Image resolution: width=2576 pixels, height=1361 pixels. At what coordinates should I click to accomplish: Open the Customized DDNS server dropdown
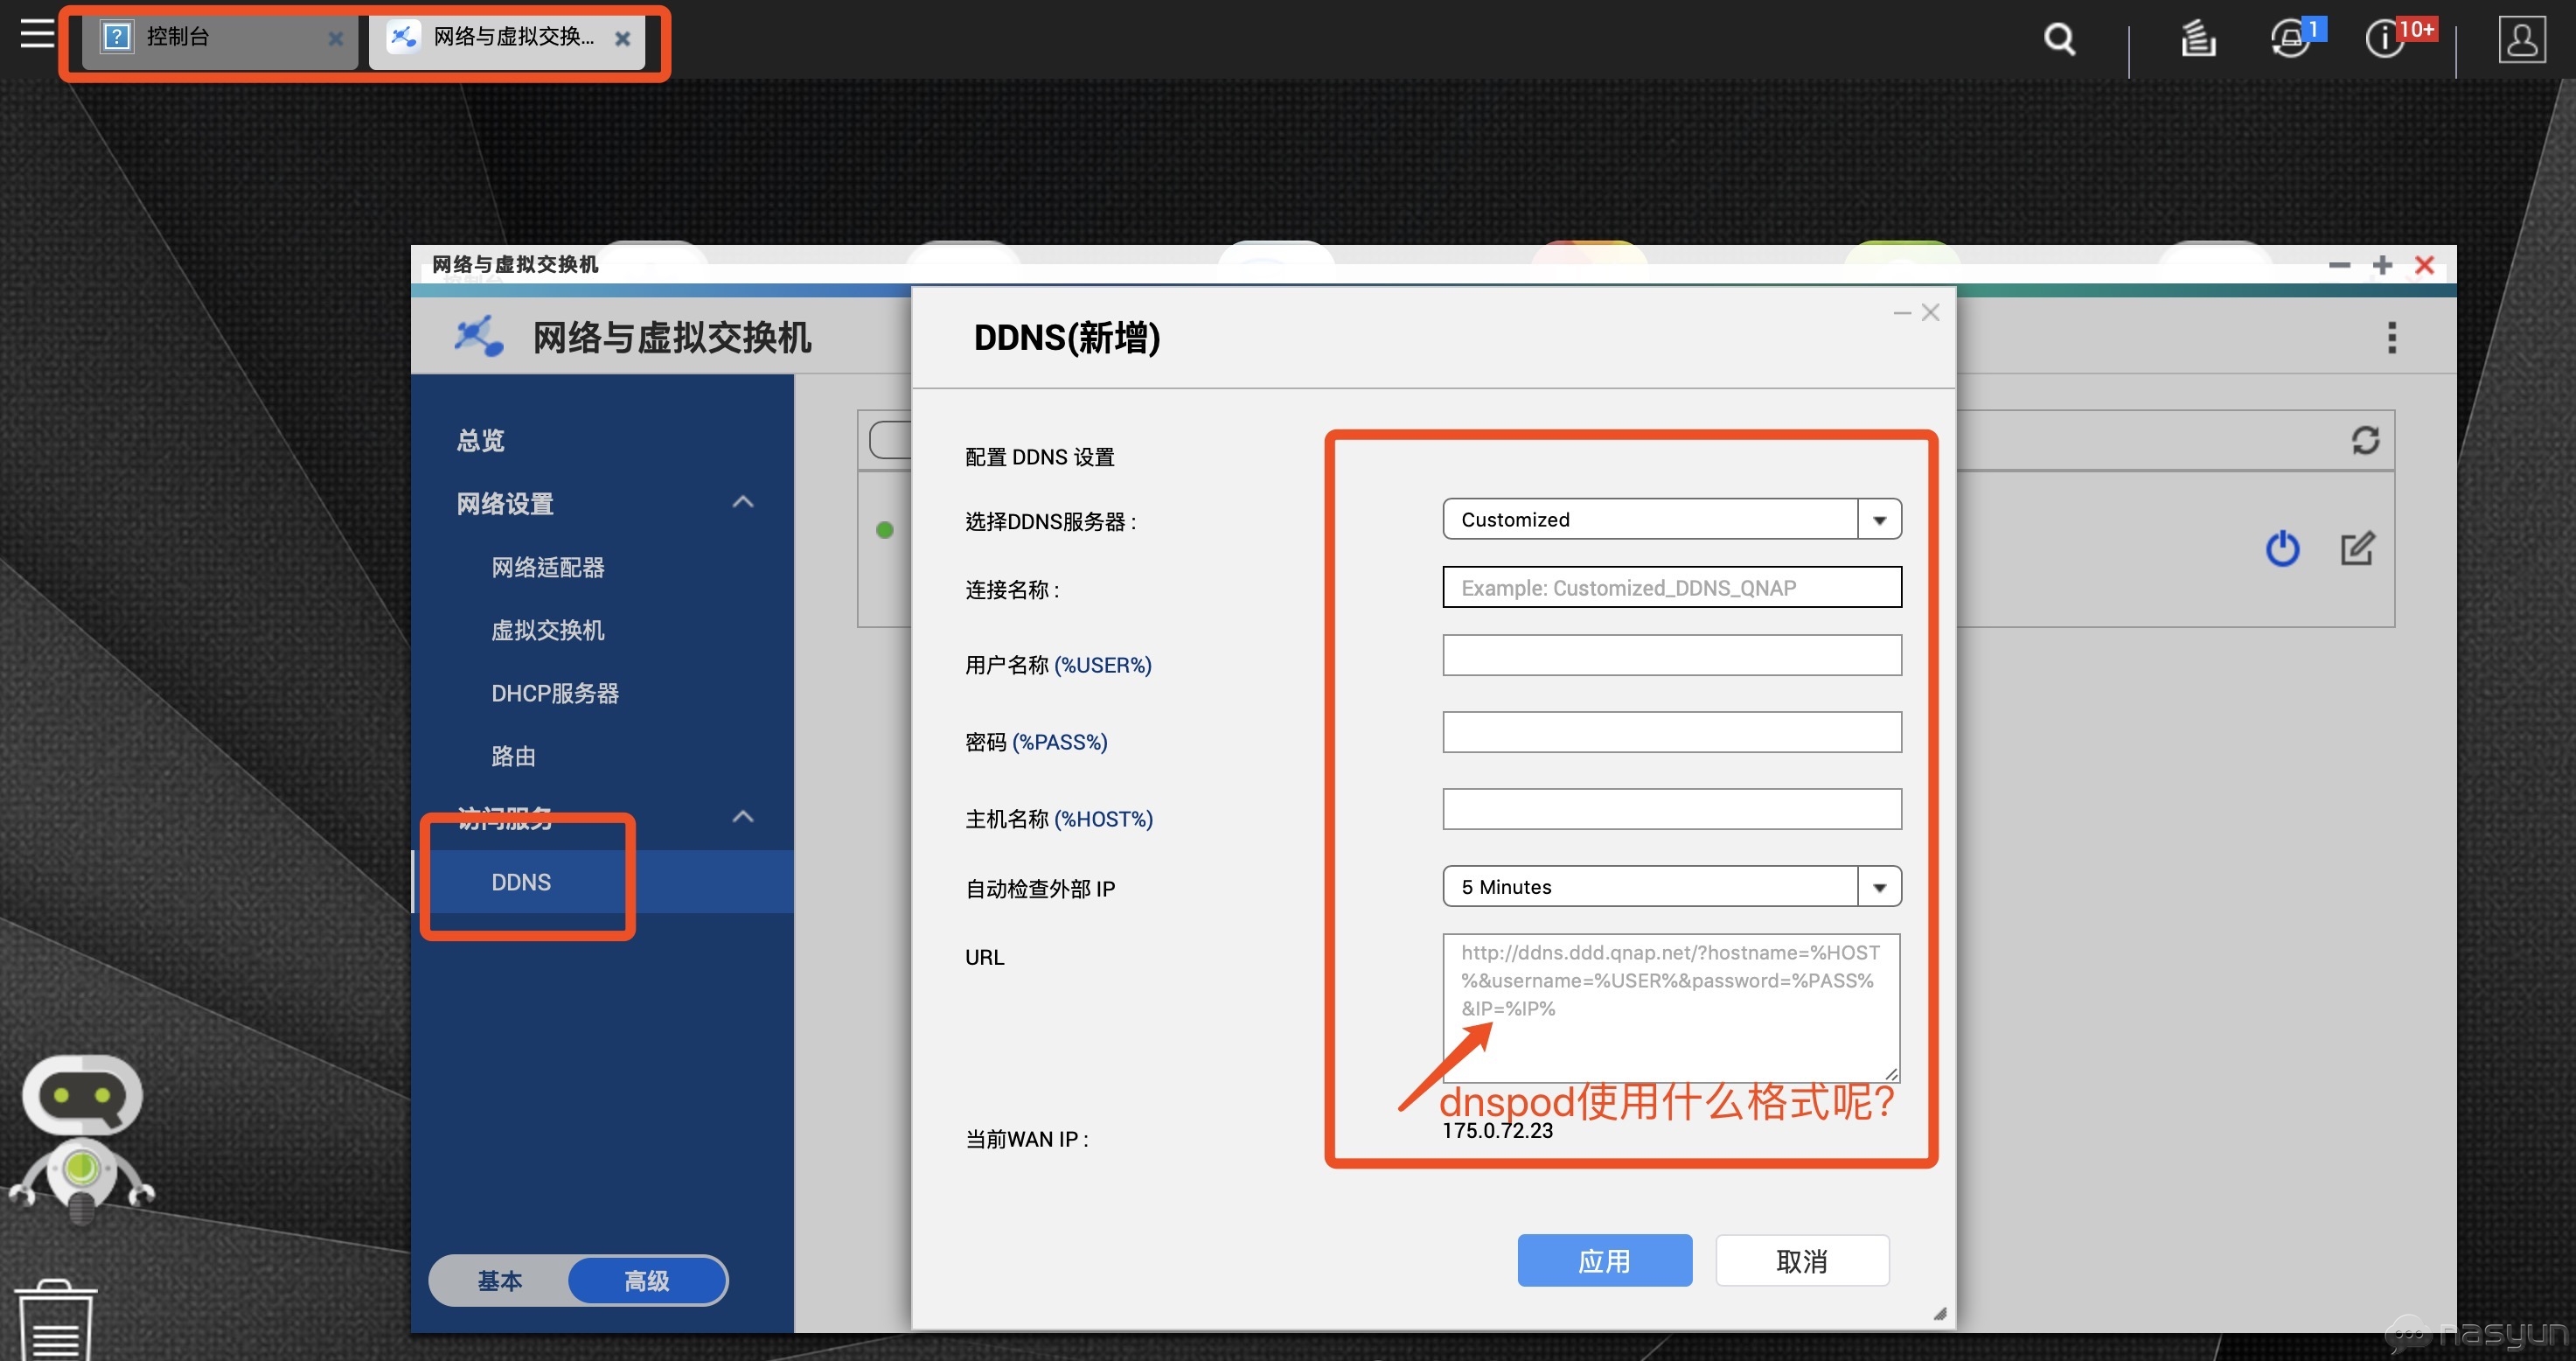(1671, 519)
